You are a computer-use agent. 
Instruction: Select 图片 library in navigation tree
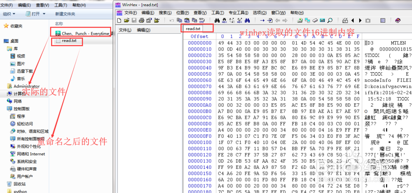[x=18, y=63]
